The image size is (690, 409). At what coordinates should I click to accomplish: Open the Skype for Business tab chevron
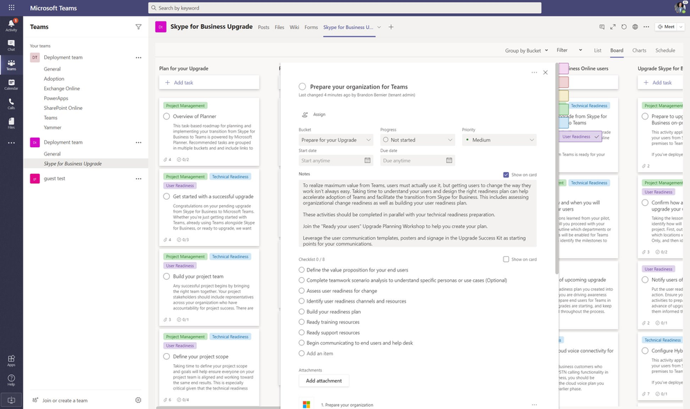379,27
